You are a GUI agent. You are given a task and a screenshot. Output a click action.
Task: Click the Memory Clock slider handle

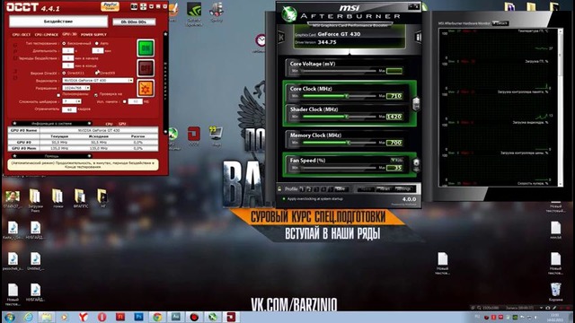point(349,143)
